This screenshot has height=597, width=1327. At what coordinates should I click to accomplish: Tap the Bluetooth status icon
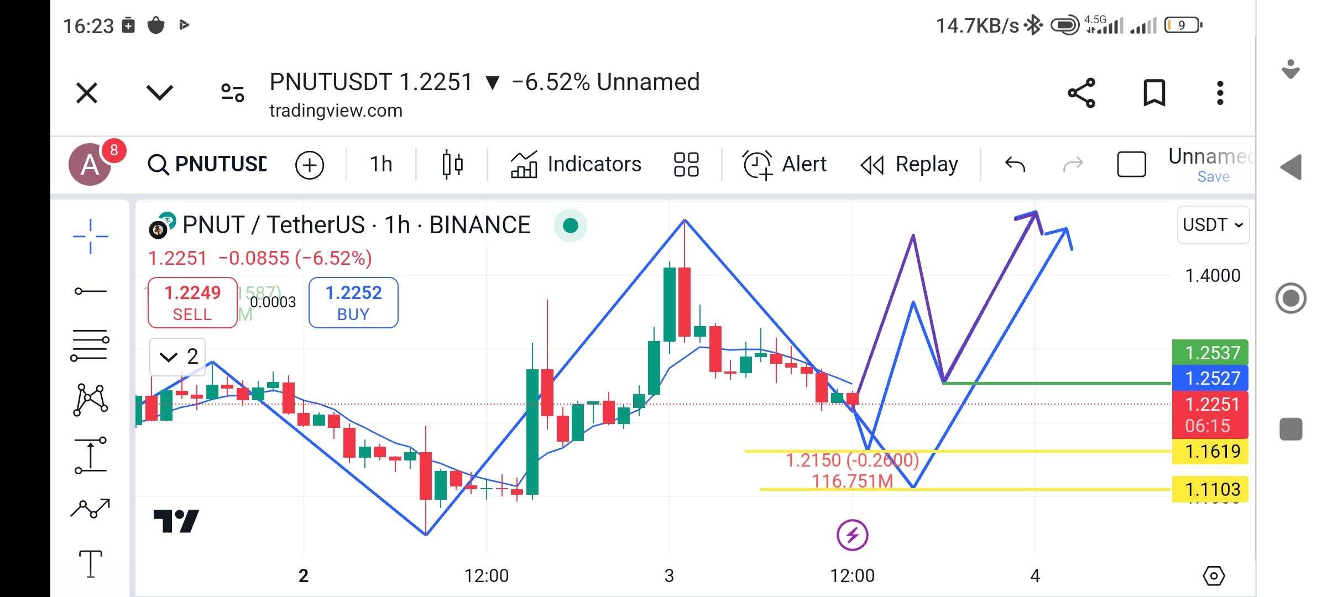point(1033,25)
